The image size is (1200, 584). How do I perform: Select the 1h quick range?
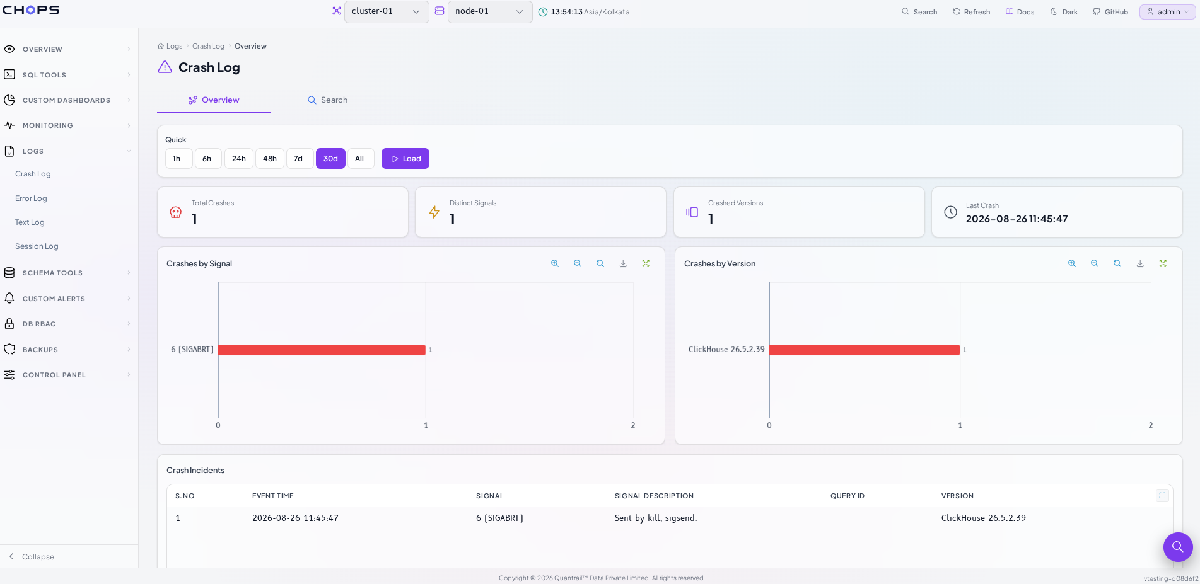pos(178,159)
